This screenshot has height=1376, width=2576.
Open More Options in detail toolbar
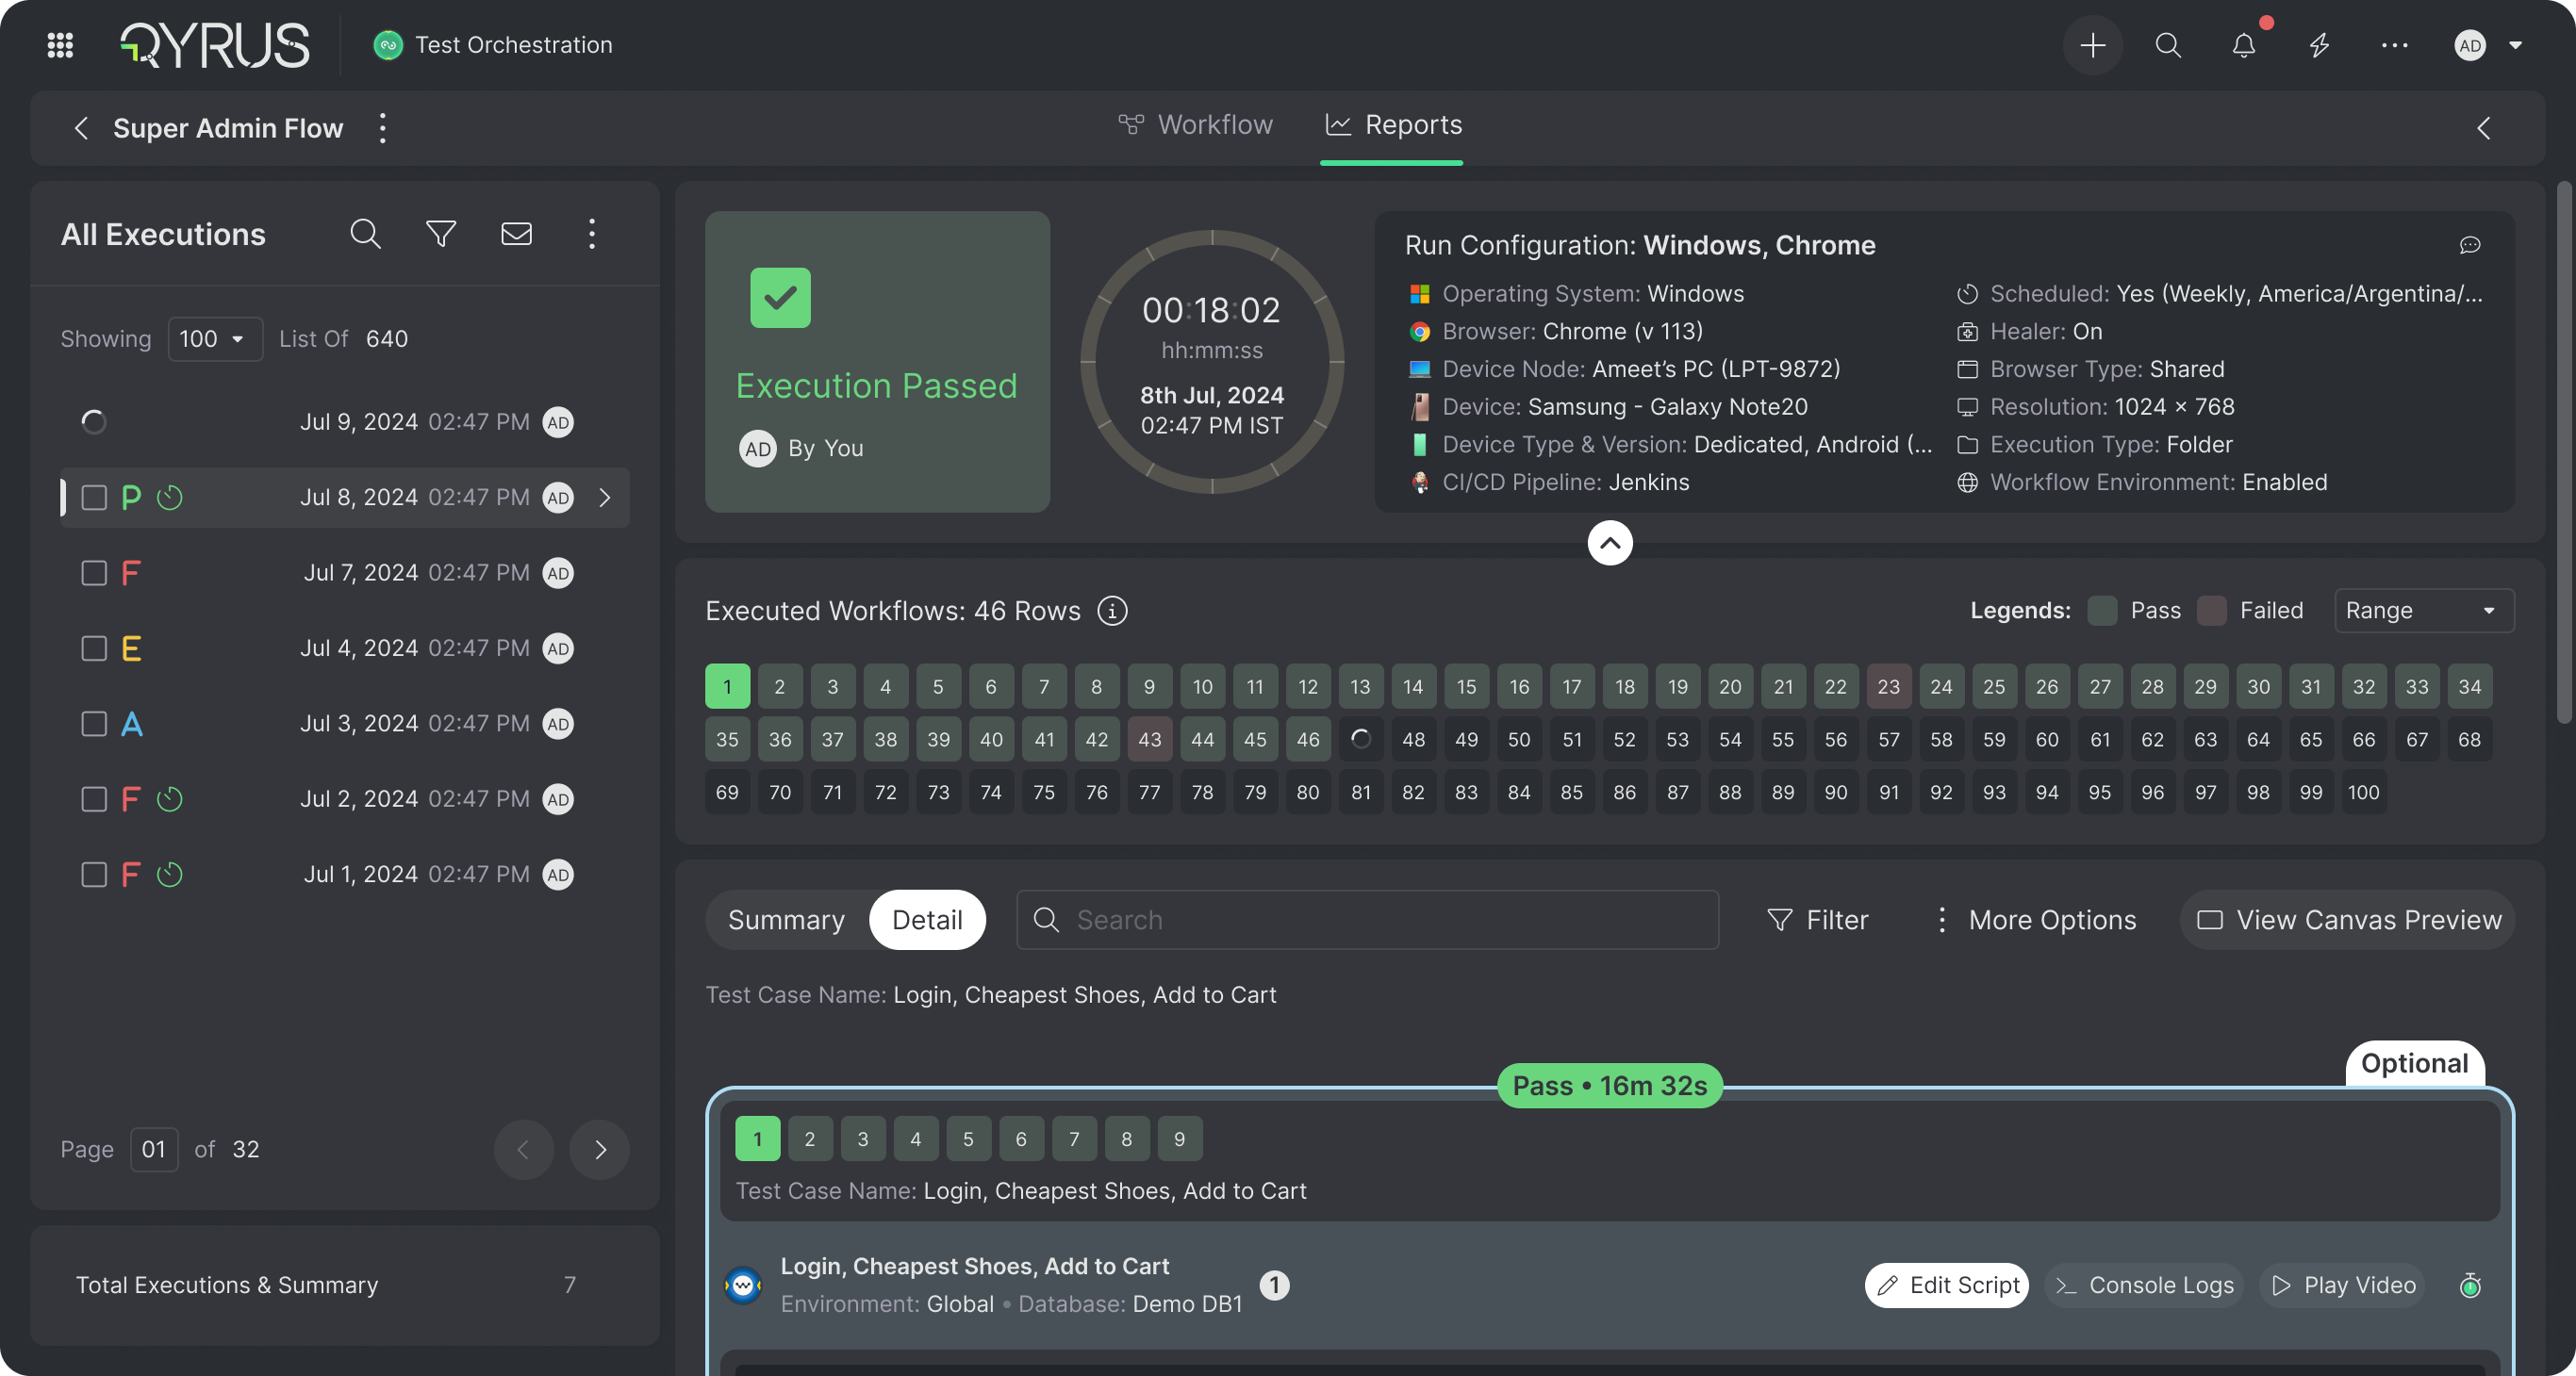(x=2036, y=921)
